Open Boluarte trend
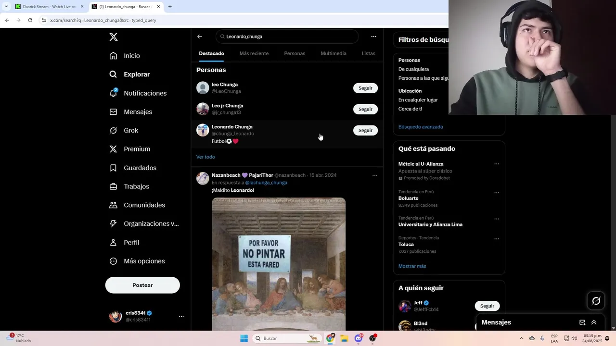Image resolution: width=616 pixels, height=346 pixels. (x=408, y=198)
